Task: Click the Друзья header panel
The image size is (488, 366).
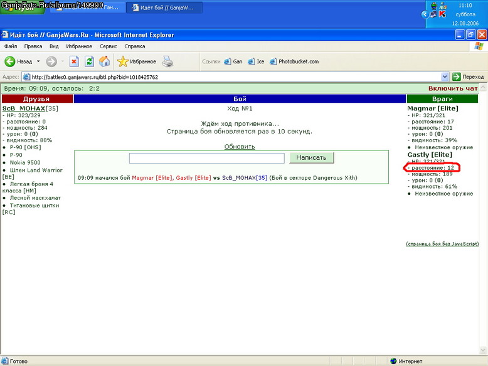Action: 37,98
